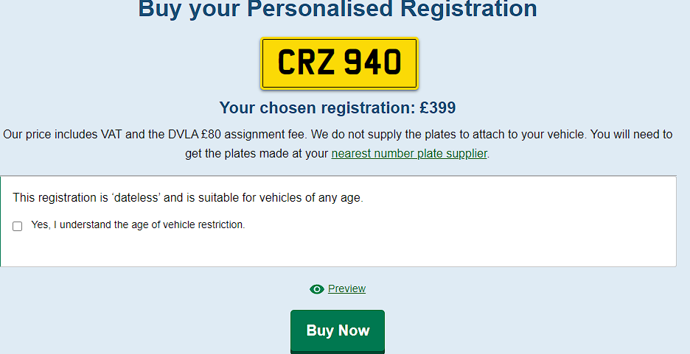Click the 'This registration is dateless' sentence
The image size is (690, 354).
click(x=188, y=198)
